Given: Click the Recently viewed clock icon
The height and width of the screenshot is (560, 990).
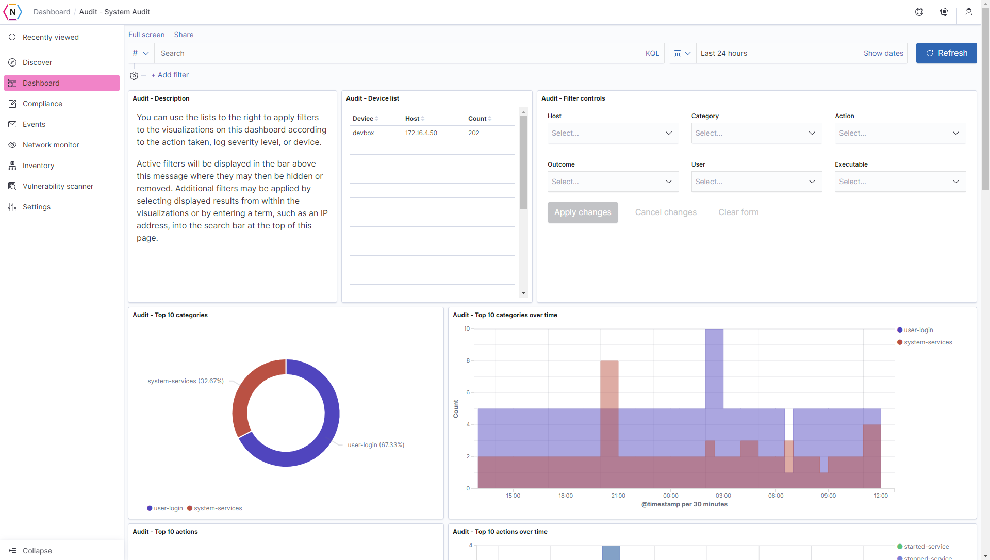Looking at the screenshot, I should [12, 37].
